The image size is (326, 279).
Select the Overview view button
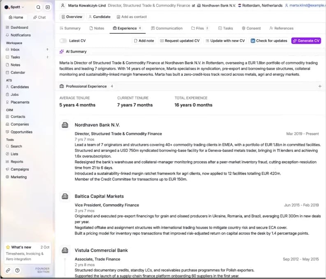(x=72, y=17)
